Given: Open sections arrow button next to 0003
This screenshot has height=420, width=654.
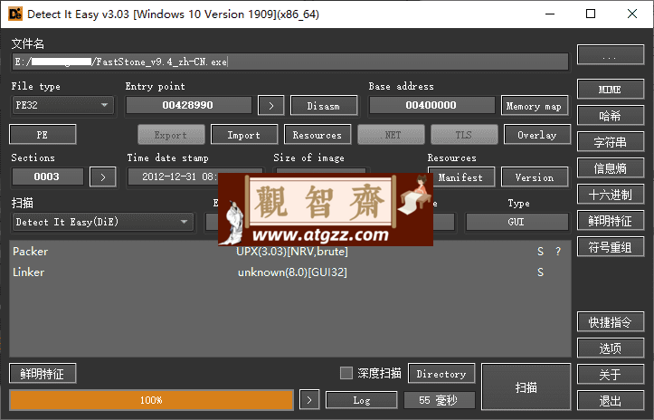Looking at the screenshot, I should [x=103, y=177].
